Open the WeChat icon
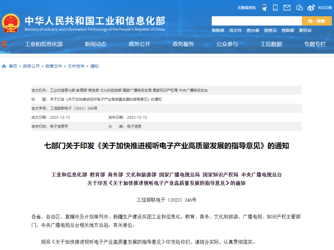The width and height of the screenshot is (334, 250). click(x=299, y=8)
